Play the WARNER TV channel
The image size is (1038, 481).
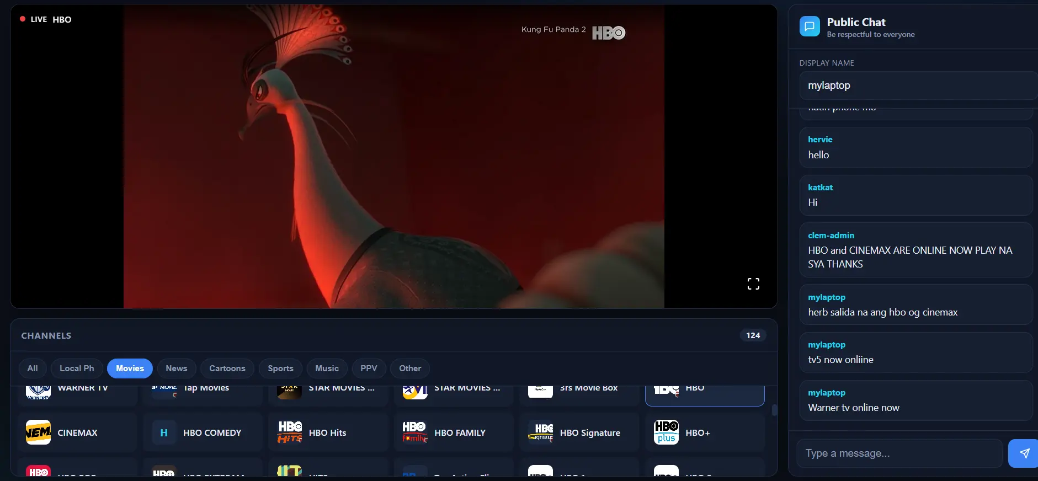[77, 395]
